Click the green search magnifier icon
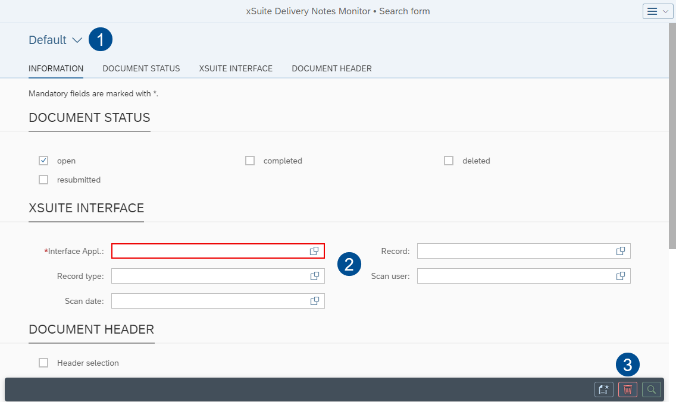This screenshot has width=676, height=402. pos(652,390)
